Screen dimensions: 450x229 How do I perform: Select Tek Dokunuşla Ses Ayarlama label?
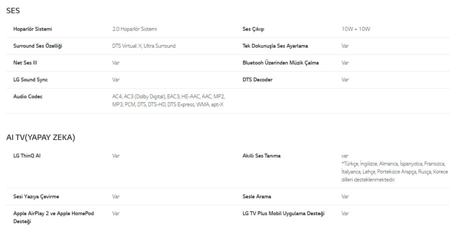(x=275, y=46)
